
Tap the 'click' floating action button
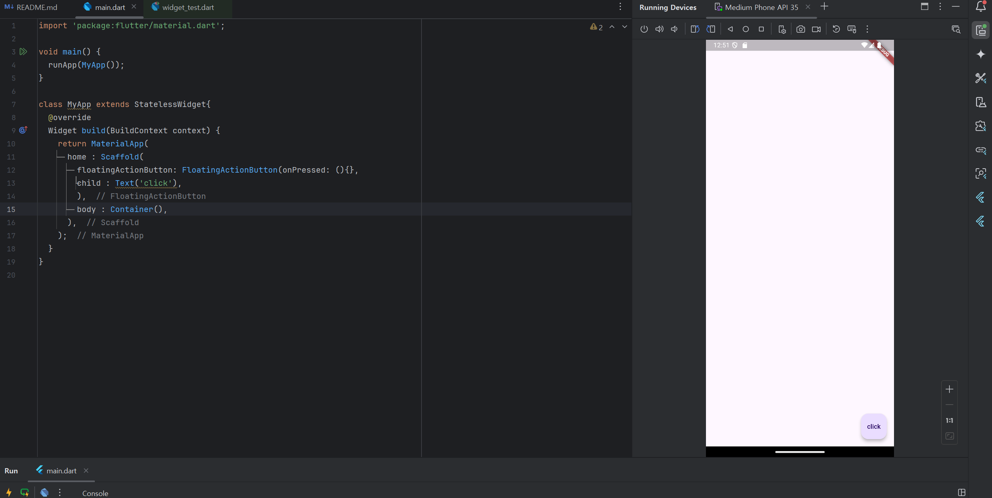pos(873,426)
